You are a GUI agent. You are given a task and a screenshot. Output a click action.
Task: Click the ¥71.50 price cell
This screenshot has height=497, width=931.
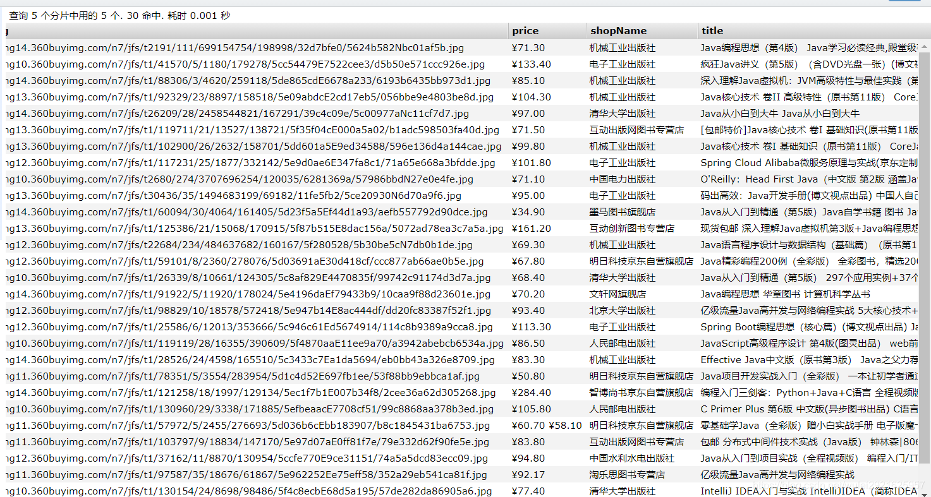tap(528, 130)
